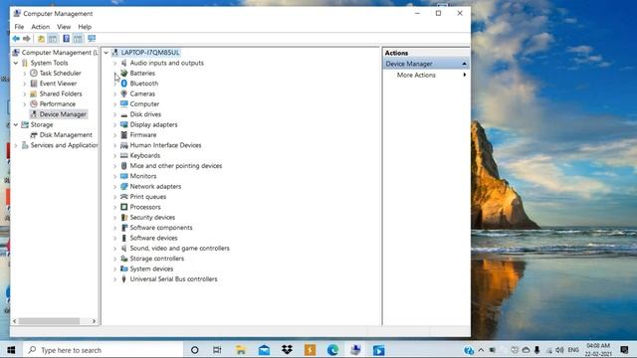Open the Mail app from the taskbar

point(264,350)
